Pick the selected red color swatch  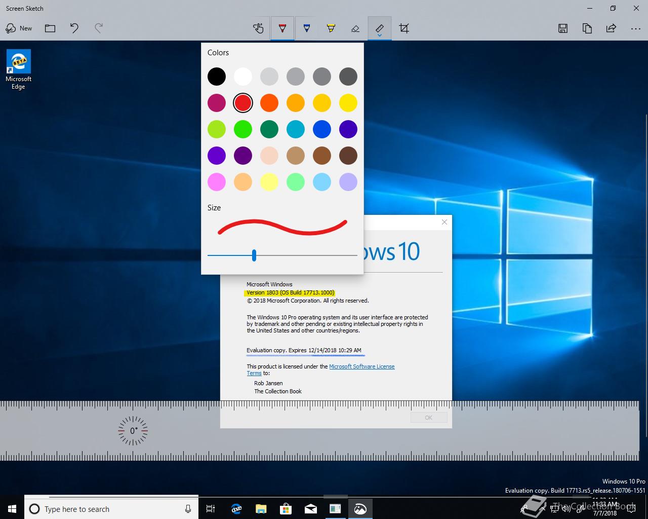pyautogui.click(x=243, y=103)
